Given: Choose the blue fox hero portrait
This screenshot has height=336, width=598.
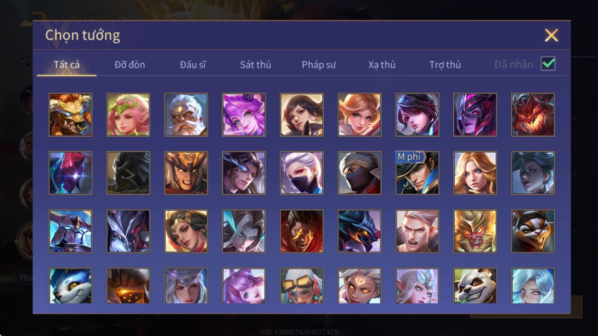Looking at the screenshot, I should (x=71, y=285).
